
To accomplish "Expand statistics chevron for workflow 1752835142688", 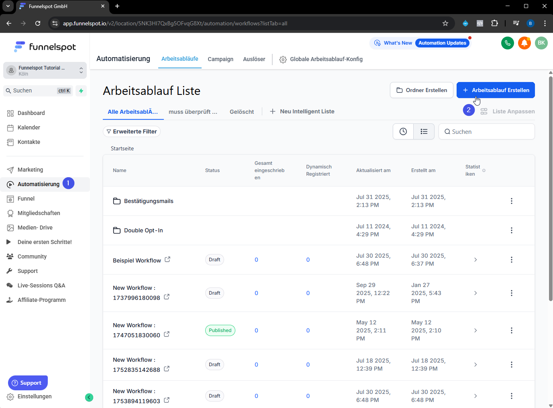I will [x=475, y=365].
